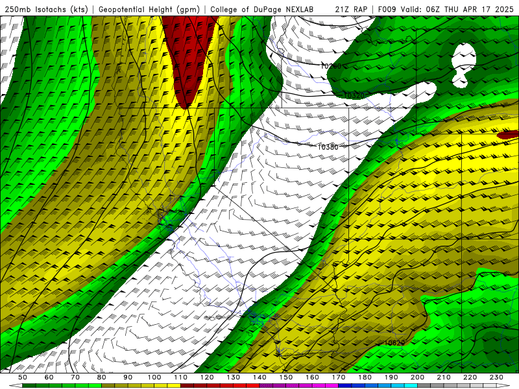The height and width of the screenshot is (389, 519).
Task: Select the 70 color scale label
Action: [x=75, y=377]
